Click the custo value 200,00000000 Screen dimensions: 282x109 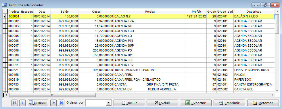96,50
